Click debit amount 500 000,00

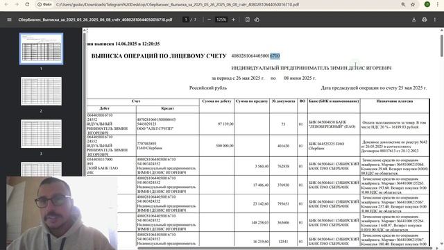coord(225,146)
